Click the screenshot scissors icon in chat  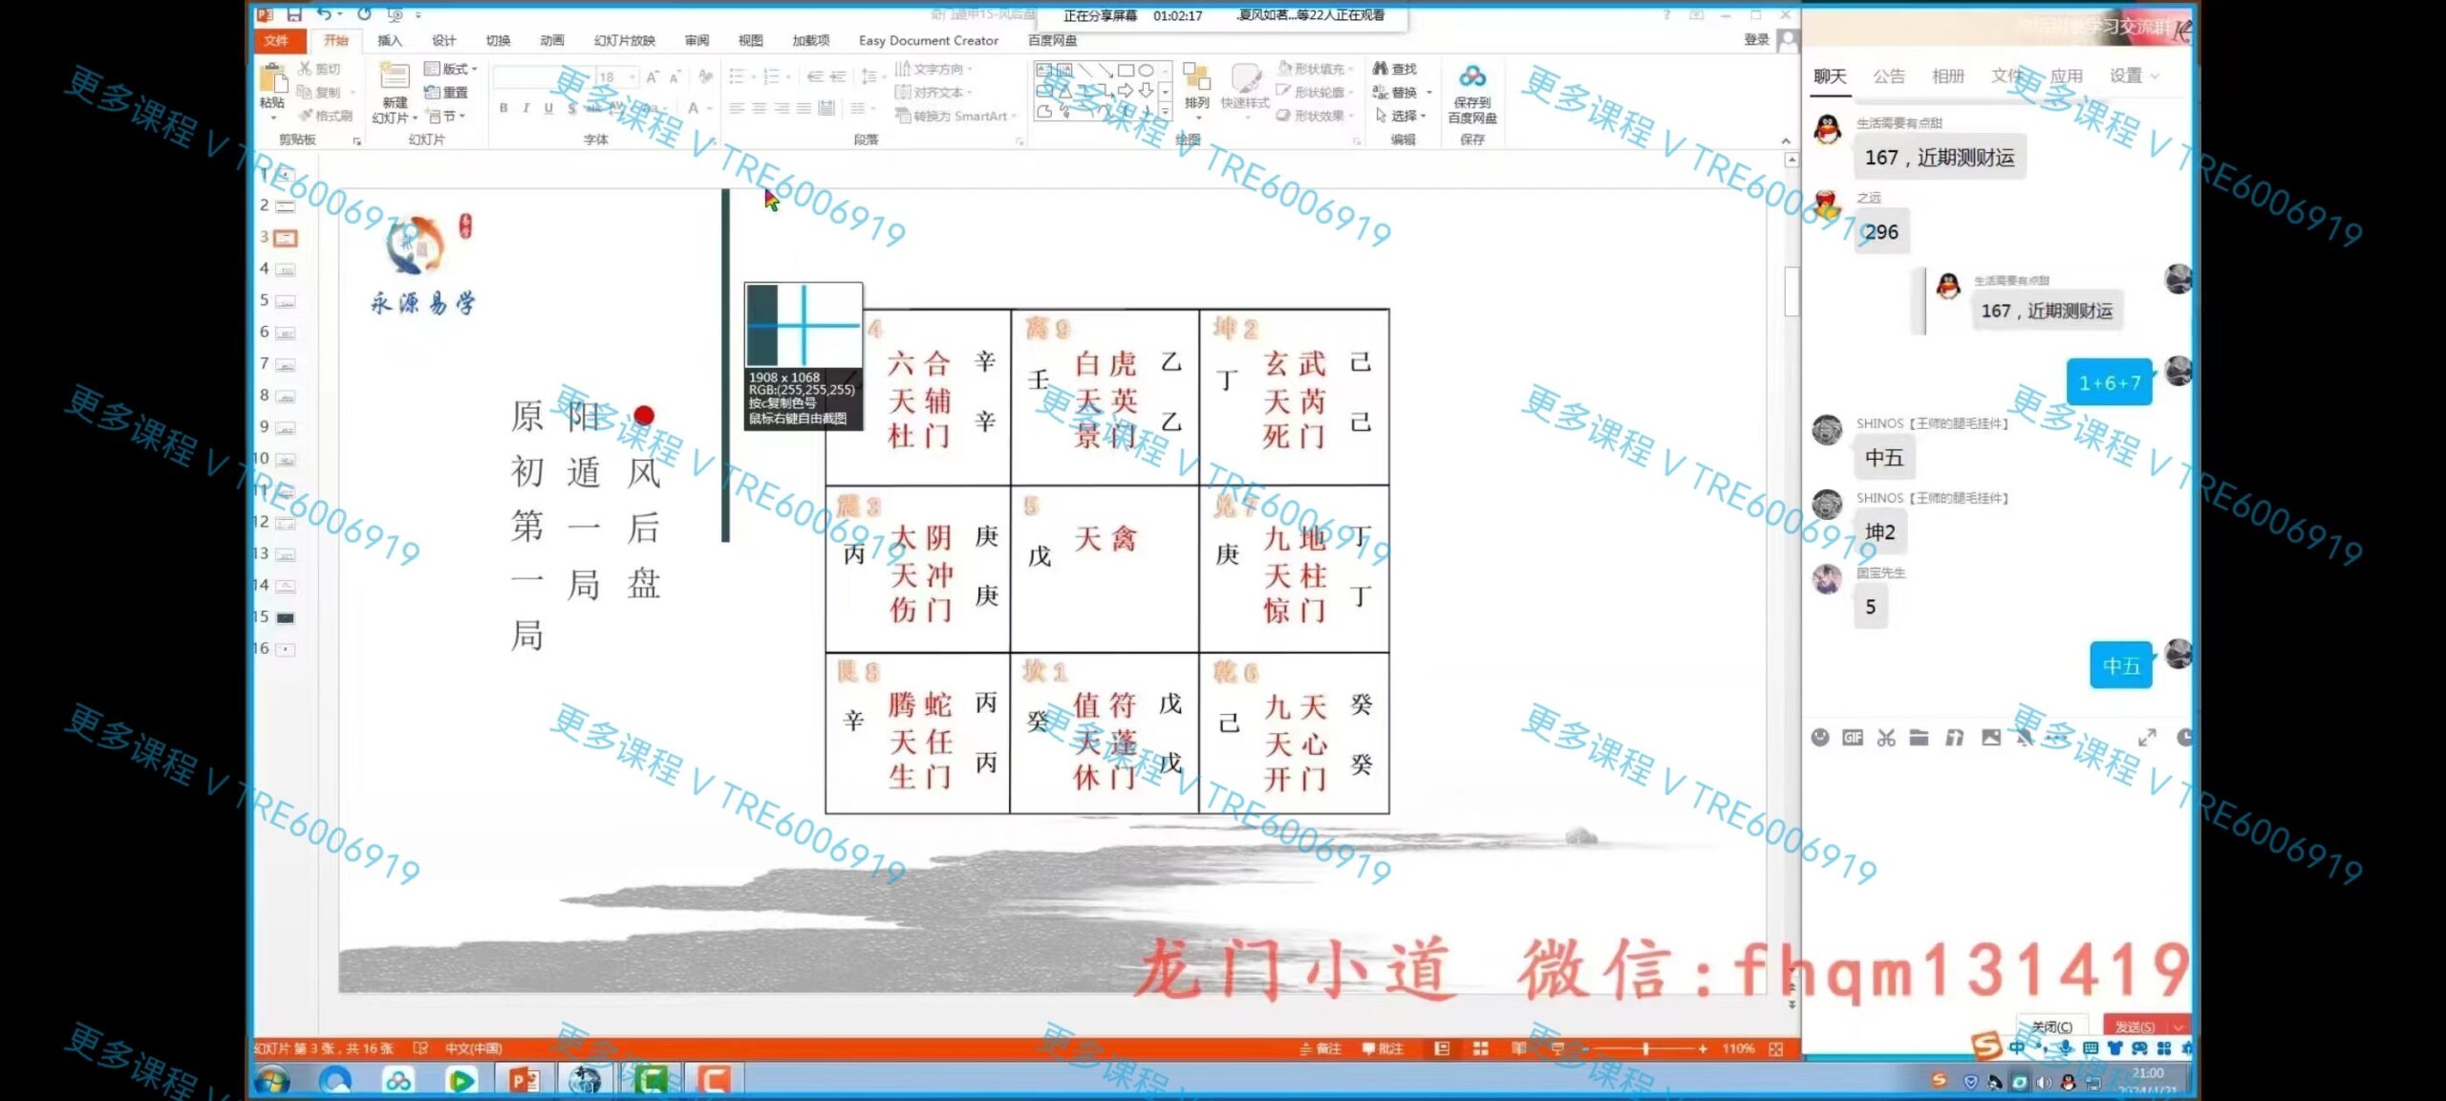tap(1886, 737)
